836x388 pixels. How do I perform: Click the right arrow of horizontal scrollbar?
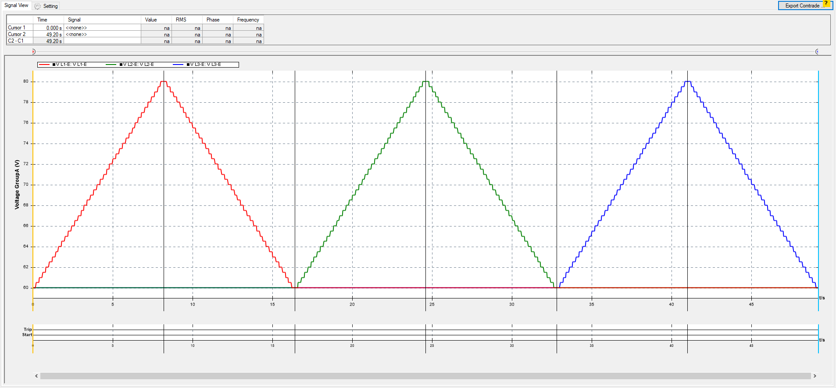[815, 376]
